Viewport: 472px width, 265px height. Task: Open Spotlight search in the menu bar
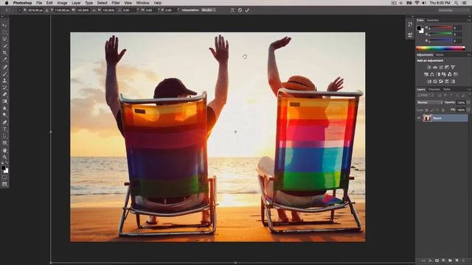[457, 3]
